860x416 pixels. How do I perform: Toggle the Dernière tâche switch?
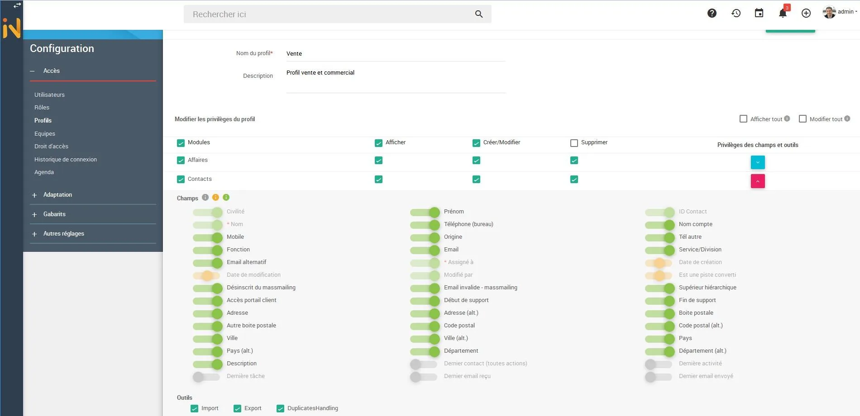pyautogui.click(x=206, y=377)
